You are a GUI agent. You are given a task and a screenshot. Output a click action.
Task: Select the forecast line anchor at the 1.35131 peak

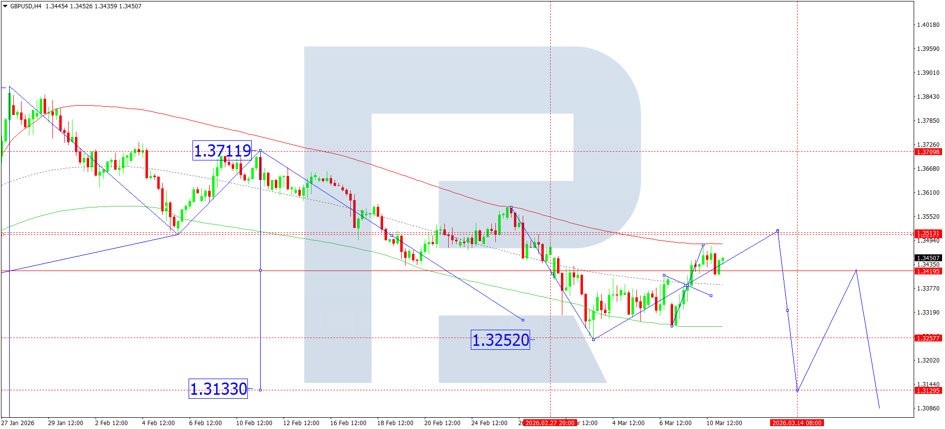click(x=777, y=231)
